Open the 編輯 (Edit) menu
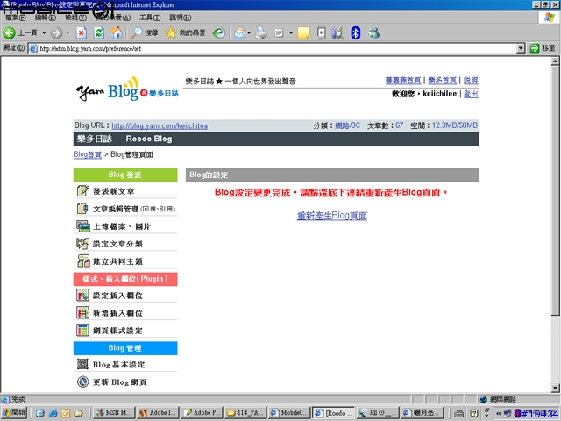Screen dimensions: 561x421 (x=45, y=18)
